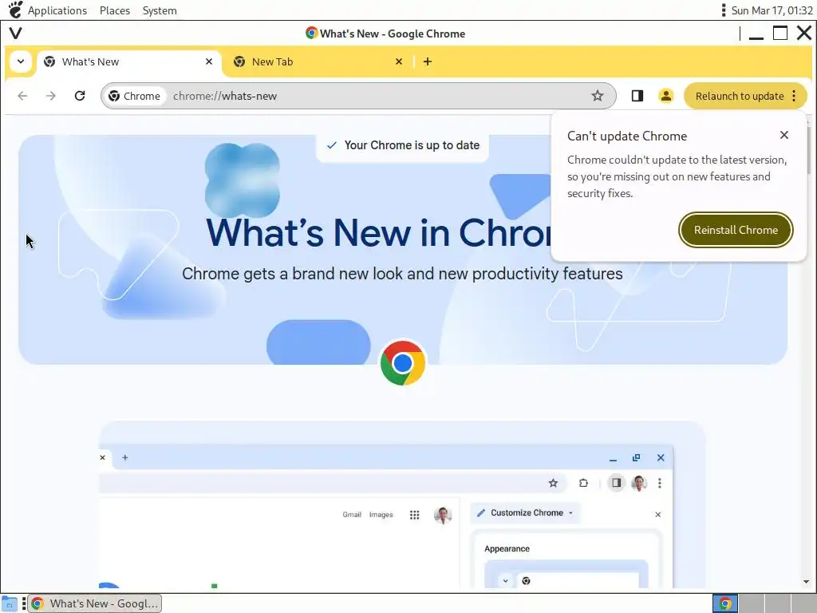The width and height of the screenshot is (817, 613).
Task: Click the Chrome workspace icon in bottom panel
Action: tap(724, 603)
